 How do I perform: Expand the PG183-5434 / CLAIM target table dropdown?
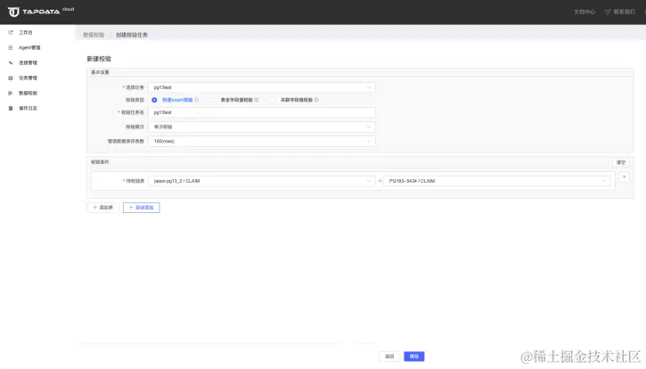click(x=497, y=181)
